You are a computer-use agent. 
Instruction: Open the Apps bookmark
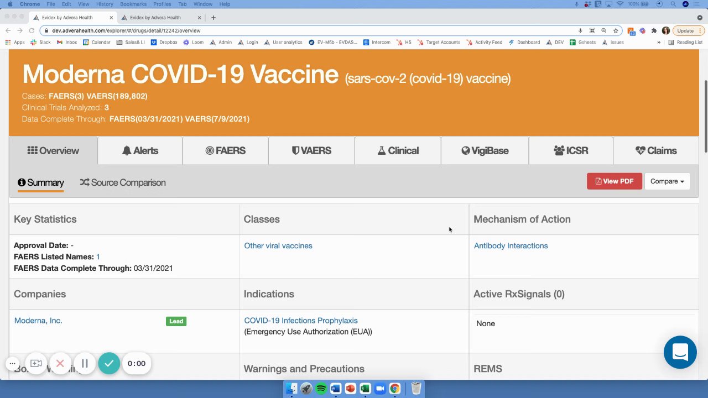(x=15, y=42)
